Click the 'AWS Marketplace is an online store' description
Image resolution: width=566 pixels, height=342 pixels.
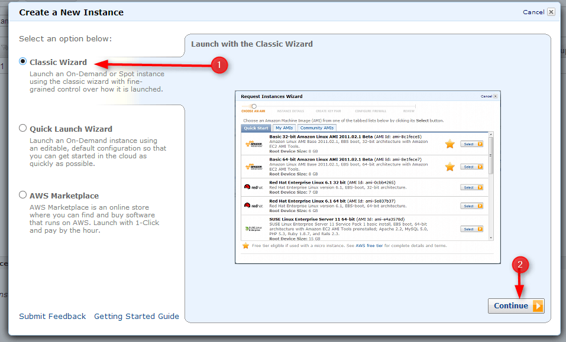click(x=94, y=219)
